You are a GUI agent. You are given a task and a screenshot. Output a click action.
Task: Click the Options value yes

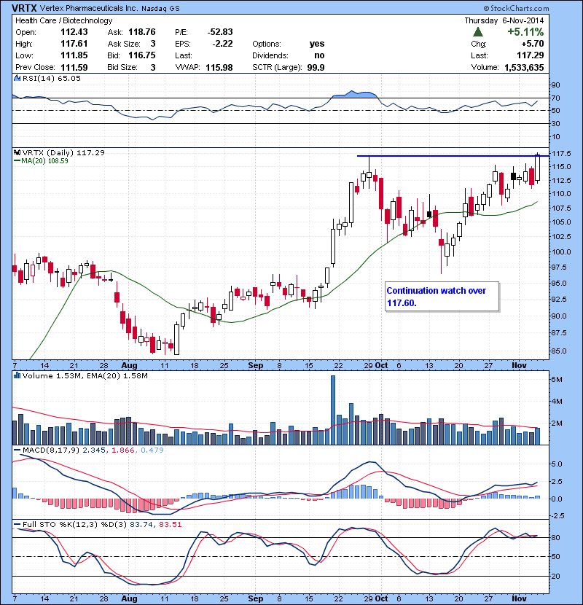click(317, 44)
